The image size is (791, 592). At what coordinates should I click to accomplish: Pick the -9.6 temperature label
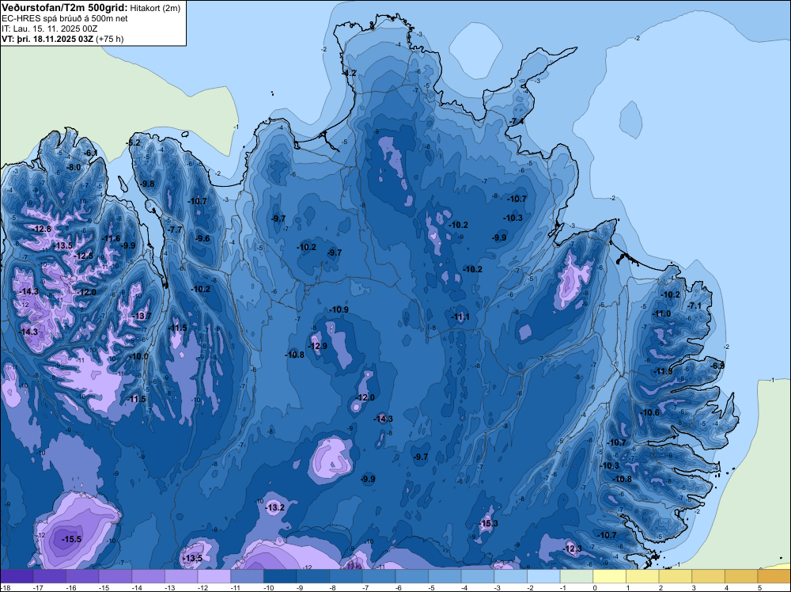[202, 238]
